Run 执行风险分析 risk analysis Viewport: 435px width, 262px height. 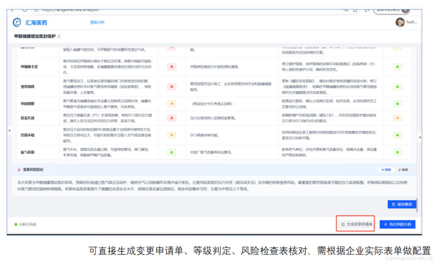click(397, 225)
